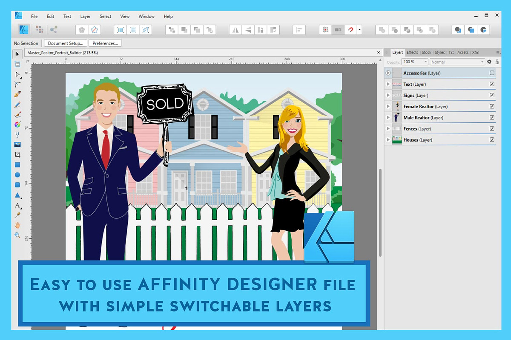511x340 pixels.
Task: Open the File menu
Action: (34, 17)
